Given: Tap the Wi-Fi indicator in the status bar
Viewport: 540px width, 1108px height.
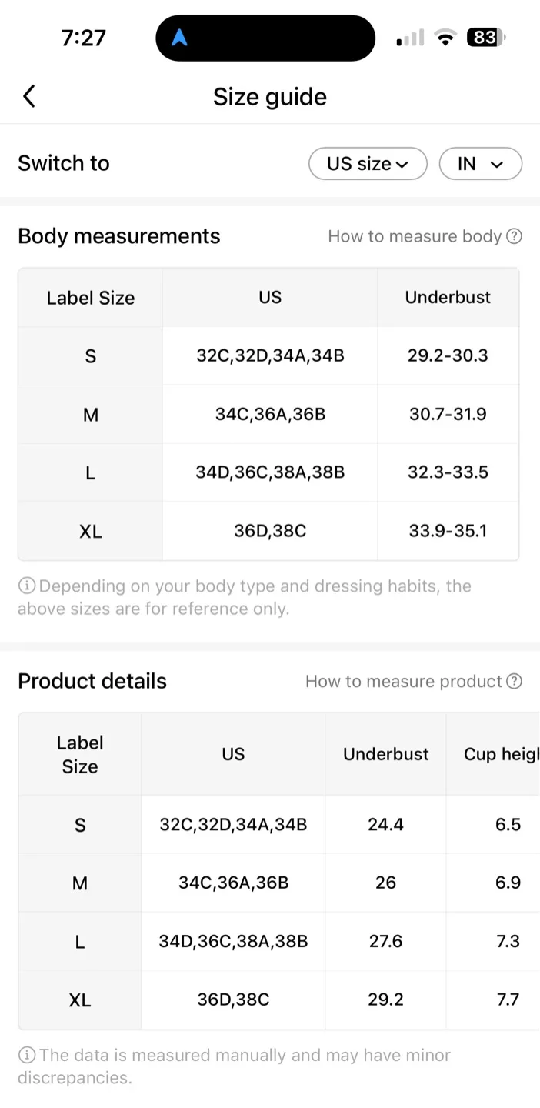Looking at the screenshot, I should 445,37.
